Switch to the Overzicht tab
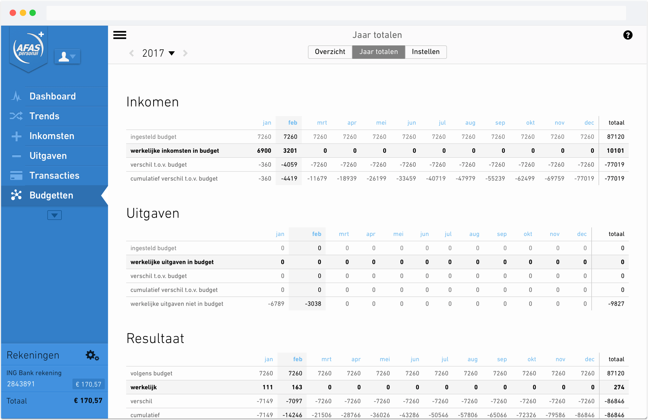This screenshot has width=648, height=420. [x=330, y=52]
